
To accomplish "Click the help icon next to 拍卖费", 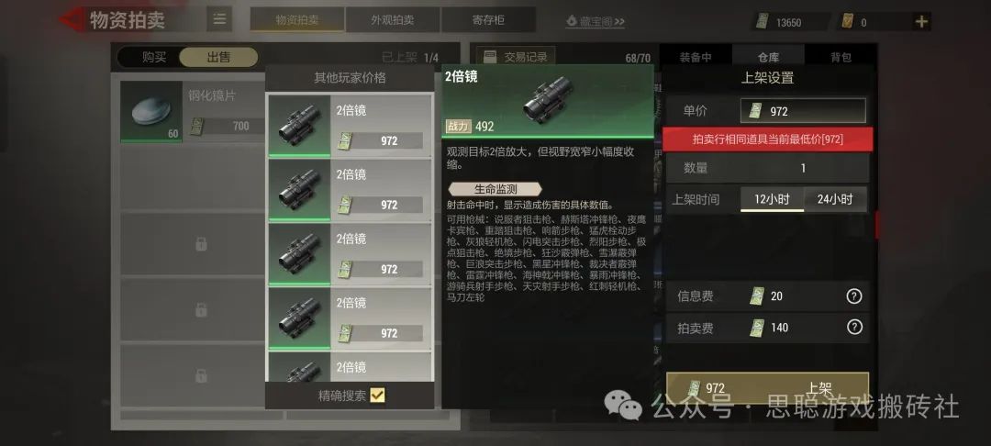I will (854, 328).
